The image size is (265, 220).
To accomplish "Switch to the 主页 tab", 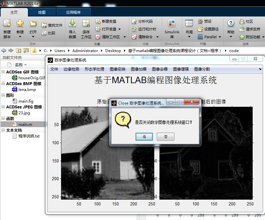I will [14, 12].
